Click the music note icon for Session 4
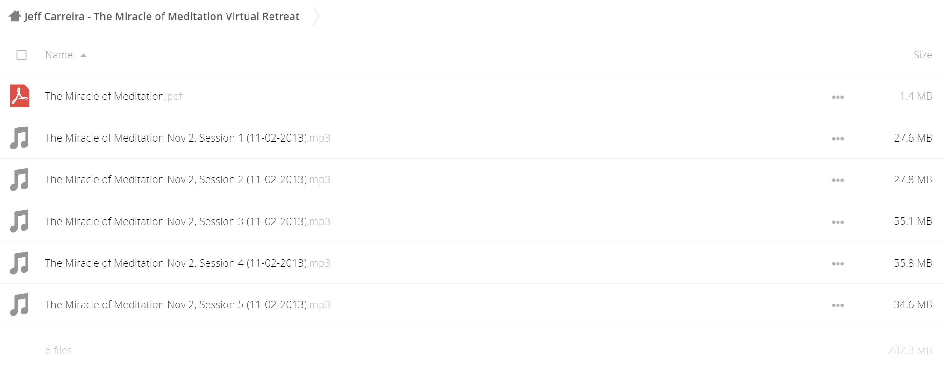 pyautogui.click(x=20, y=263)
